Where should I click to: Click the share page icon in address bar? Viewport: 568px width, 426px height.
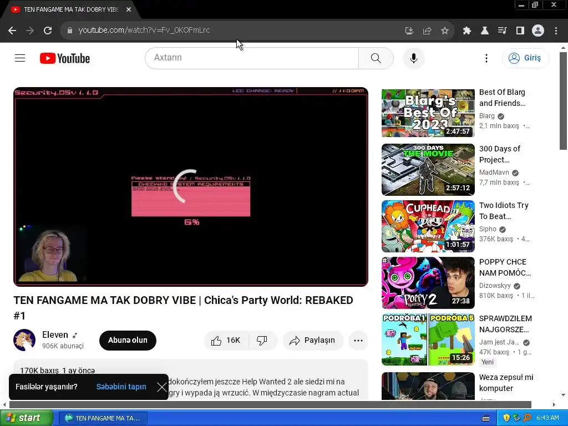427,31
